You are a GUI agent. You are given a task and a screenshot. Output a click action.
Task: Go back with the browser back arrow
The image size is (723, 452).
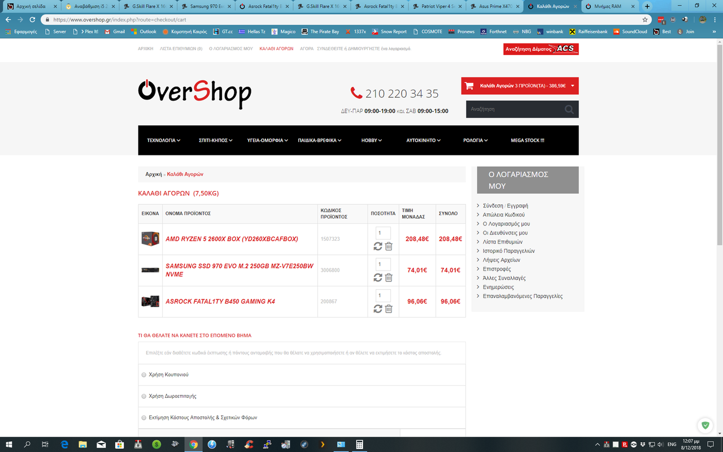pyautogui.click(x=8, y=19)
